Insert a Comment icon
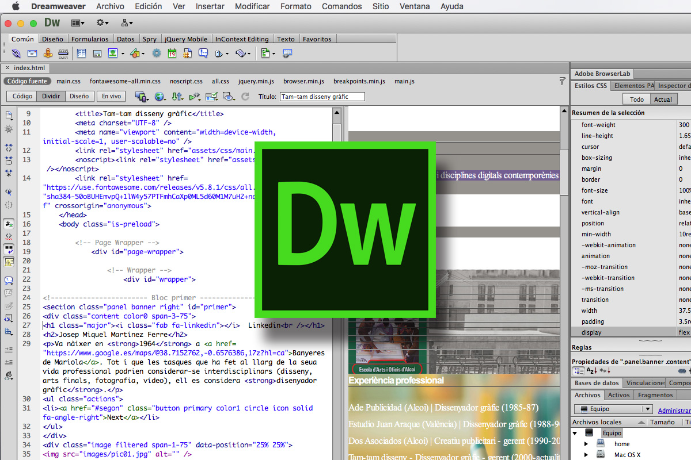691x460 pixels. [x=203, y=53]
